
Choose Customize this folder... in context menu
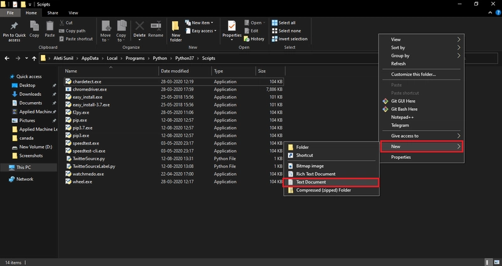(x=421, y=74)
